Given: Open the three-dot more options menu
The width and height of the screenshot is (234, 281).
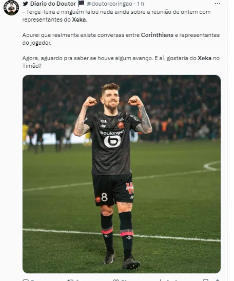Looking at the screenshot, I should (218, 4).
